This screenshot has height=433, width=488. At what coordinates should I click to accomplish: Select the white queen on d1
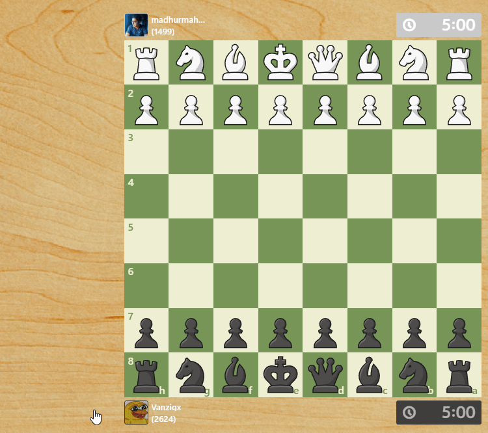(325, 62)
